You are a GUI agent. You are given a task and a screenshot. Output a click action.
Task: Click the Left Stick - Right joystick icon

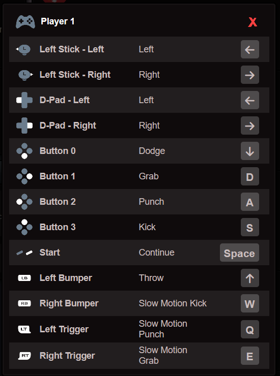tap(25, 75)
